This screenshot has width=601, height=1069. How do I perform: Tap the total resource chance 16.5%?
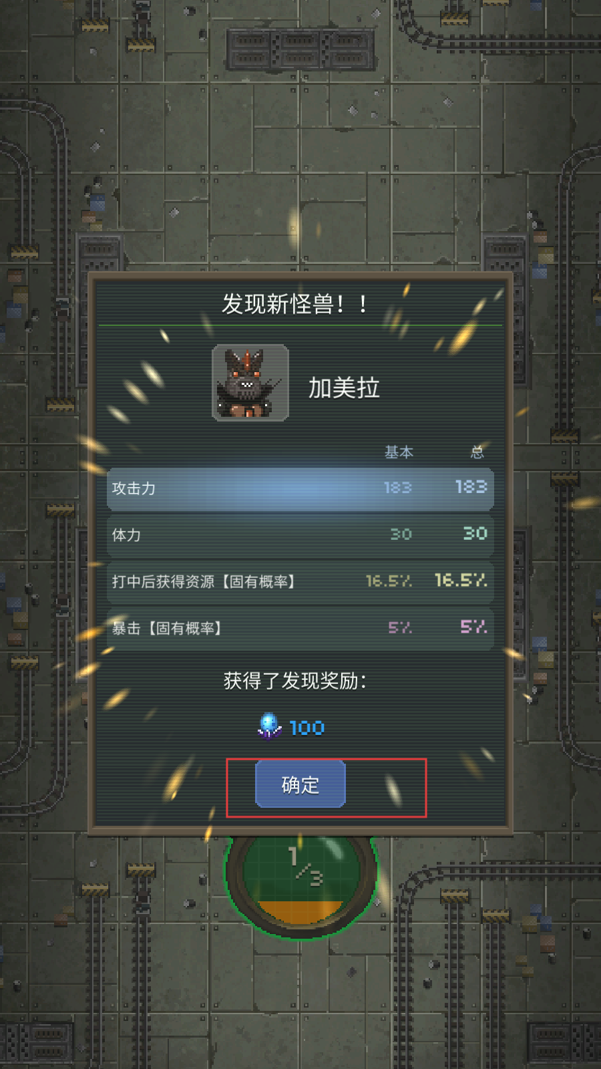(x=461, y=579)
